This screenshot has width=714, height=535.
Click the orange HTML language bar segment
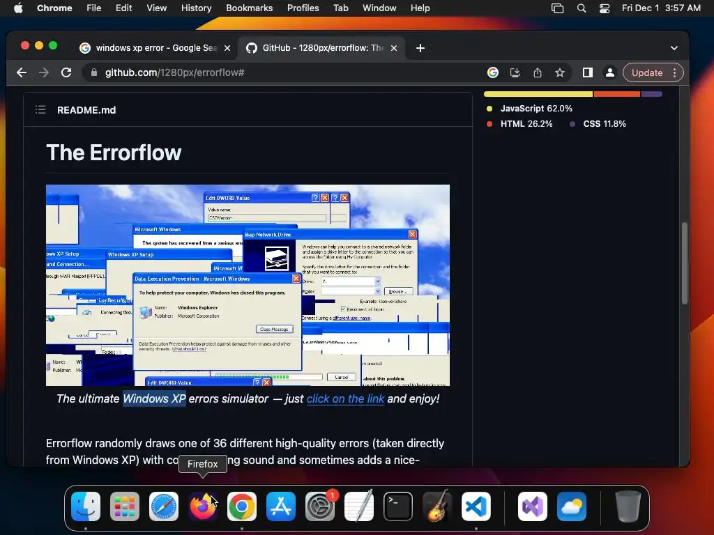click(617, 94)
